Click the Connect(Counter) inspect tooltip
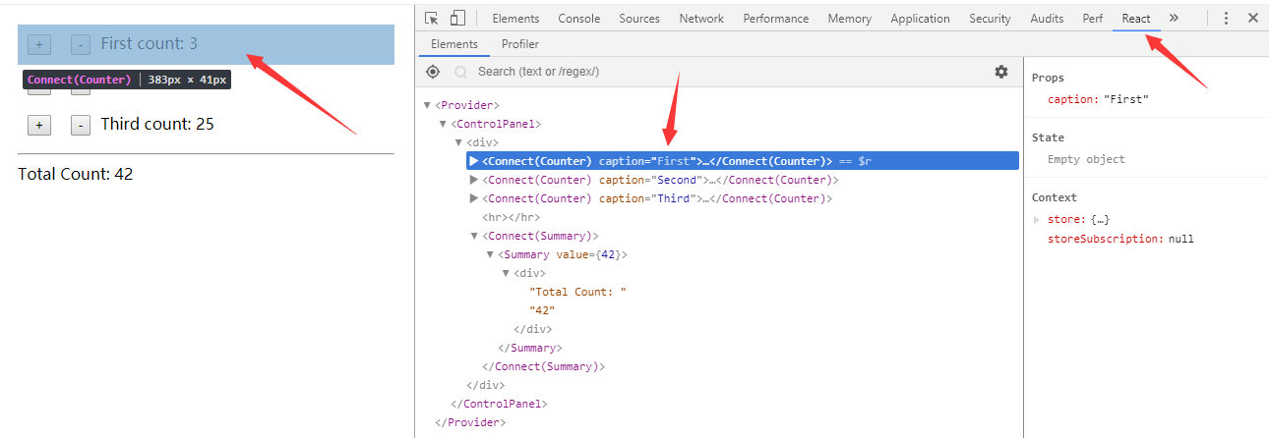Viewport: 1269px width, 438px height. (x=127, y=80)
